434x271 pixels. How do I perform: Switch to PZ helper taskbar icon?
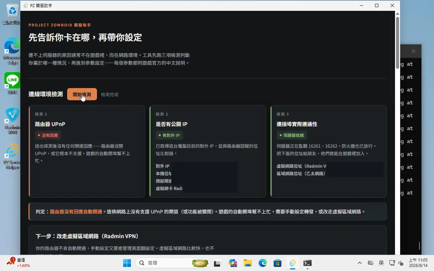pos(293,263)
